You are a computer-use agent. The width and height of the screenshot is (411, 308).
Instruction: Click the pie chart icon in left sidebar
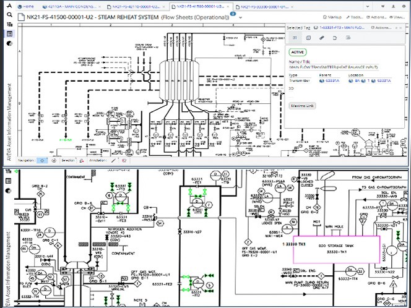point(9,45)
